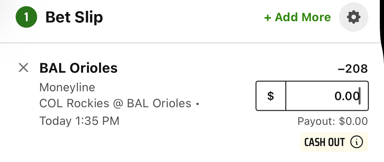Focus the wager amount input field
The image size is (384, 162).
pyautogui.click(x=327, y=96)
